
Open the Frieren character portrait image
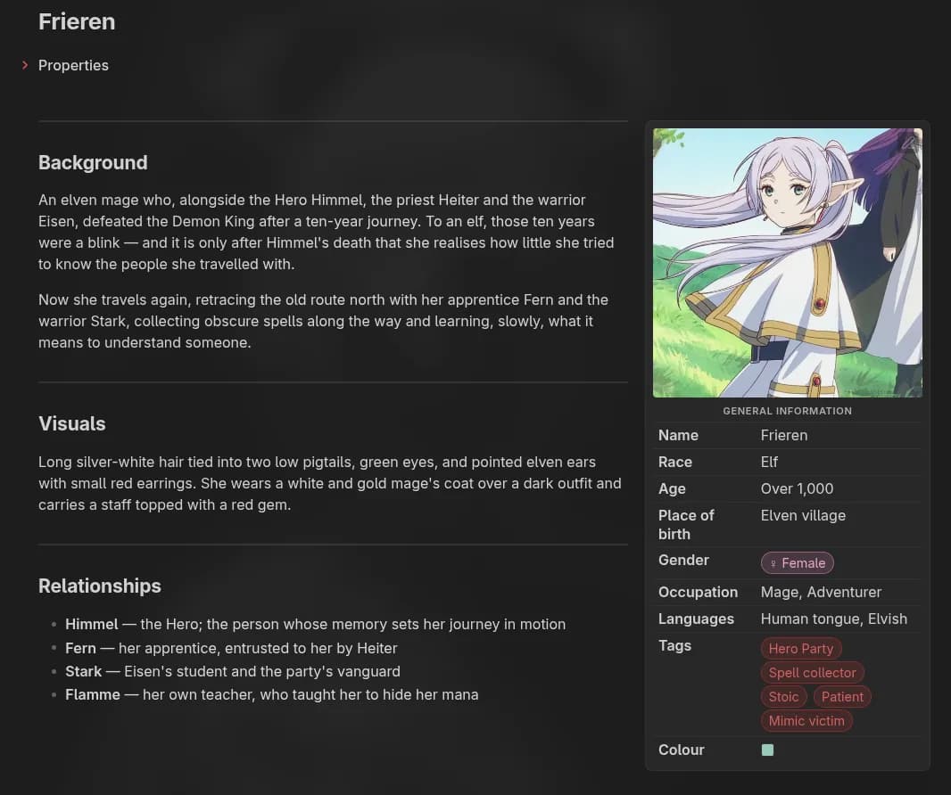pyautogui.click(x=787, y=263)
